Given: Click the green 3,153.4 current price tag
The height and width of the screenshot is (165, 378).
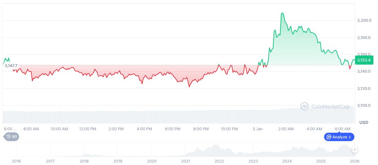Looking at the screenshot, I should coord(364,60).
